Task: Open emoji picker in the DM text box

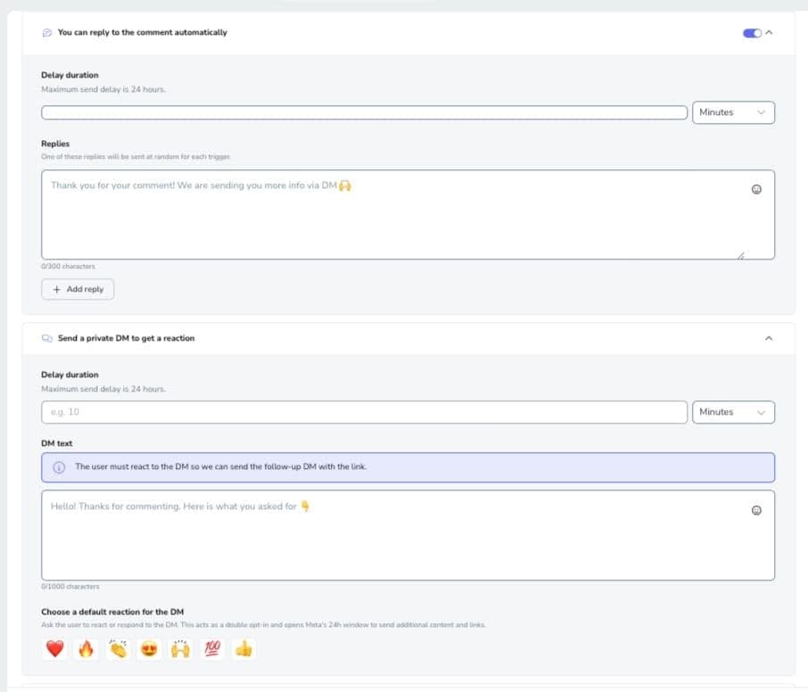Action: 756,510
